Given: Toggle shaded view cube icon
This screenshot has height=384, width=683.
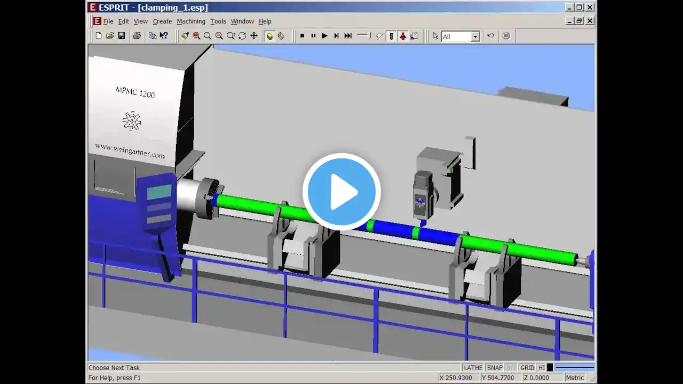Looking at the screenshot, I should pyautogui.click(x=269, y=36).
